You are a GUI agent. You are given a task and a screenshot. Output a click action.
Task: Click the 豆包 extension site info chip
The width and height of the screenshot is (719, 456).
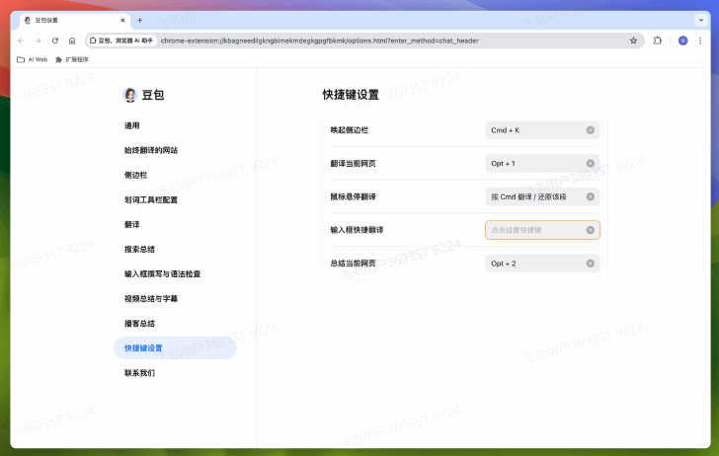(121, 40)
